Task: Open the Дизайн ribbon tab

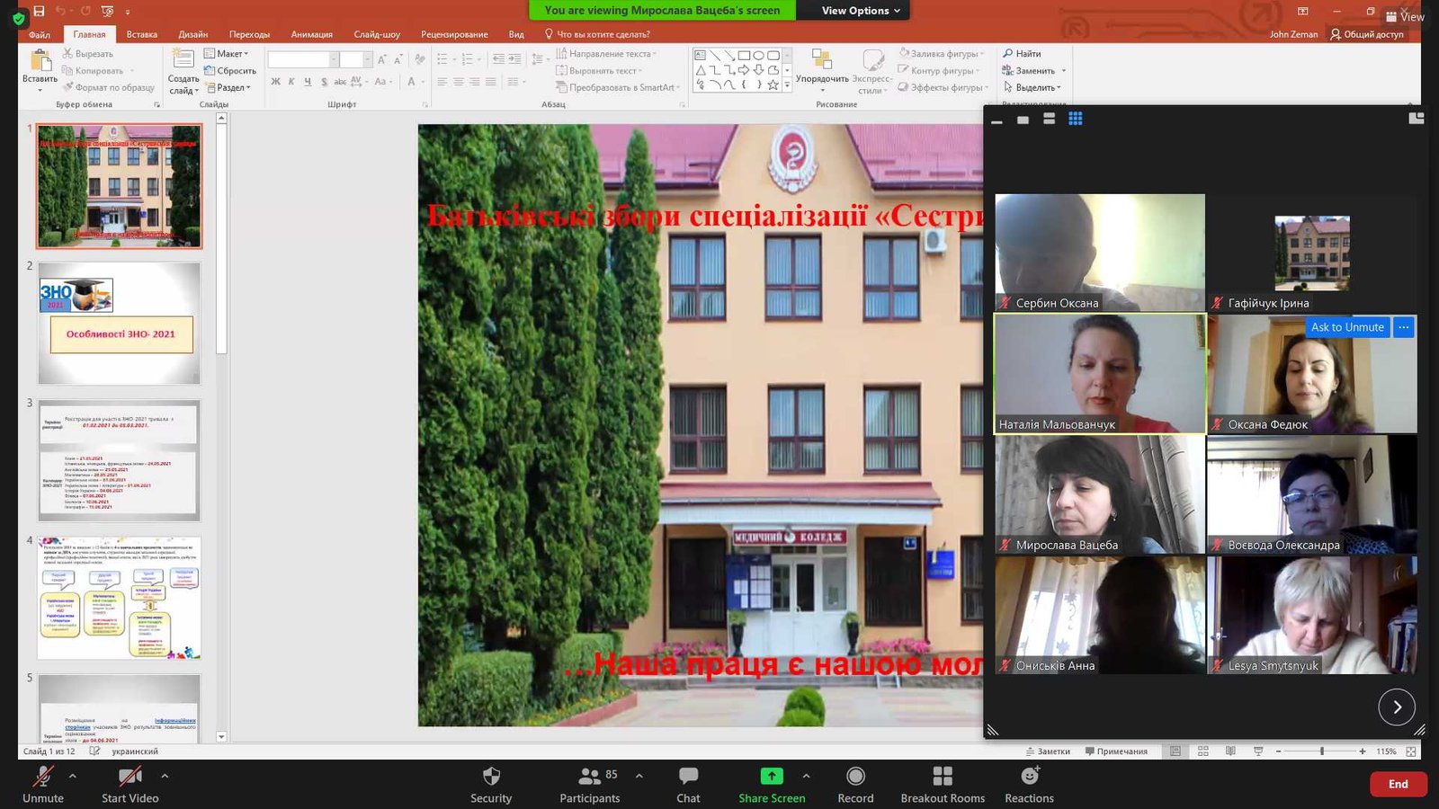Action: pos(192,34)
